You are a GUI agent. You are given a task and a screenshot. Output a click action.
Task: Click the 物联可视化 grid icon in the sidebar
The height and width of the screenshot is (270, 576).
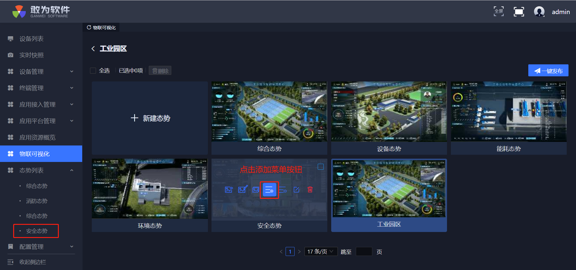pos(10,154)
